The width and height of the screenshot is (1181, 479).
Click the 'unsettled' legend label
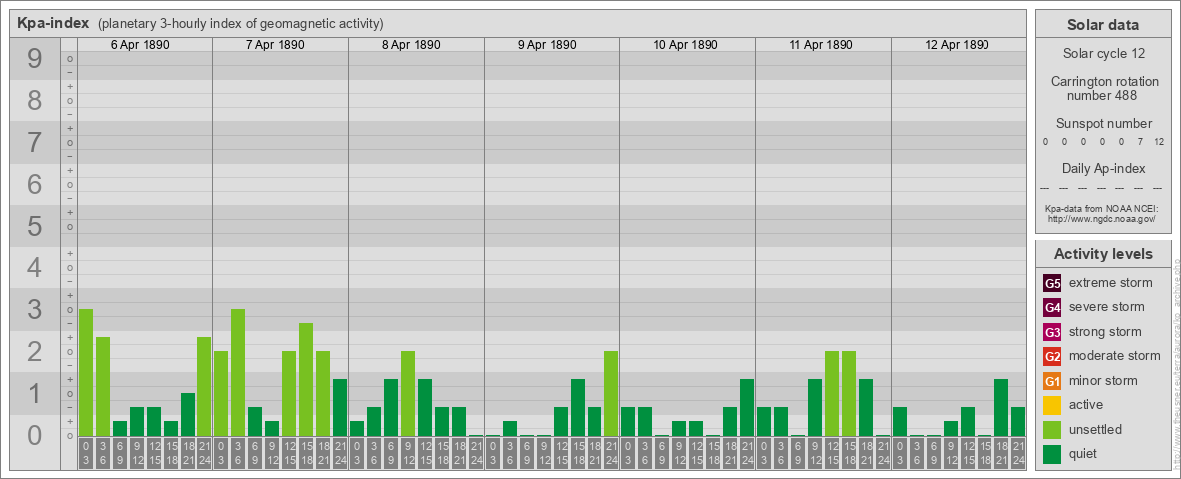point(1095,429)
